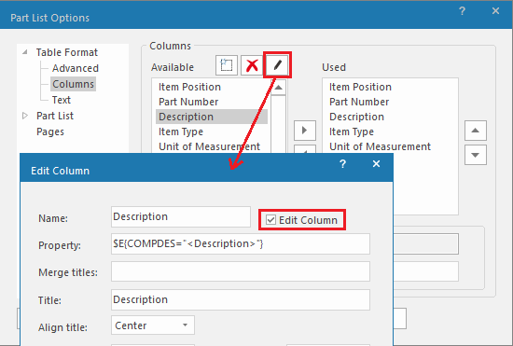Image resolution: width=513 pixels, height=346 pixels.
Task: Click the right arrow to add column
Action: 305,131
